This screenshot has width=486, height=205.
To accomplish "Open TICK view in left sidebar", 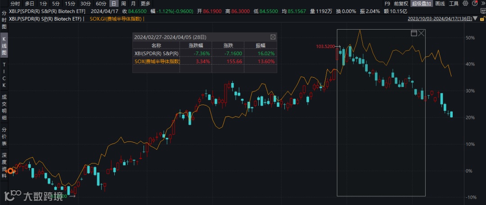I will click(x=4, y=74).
